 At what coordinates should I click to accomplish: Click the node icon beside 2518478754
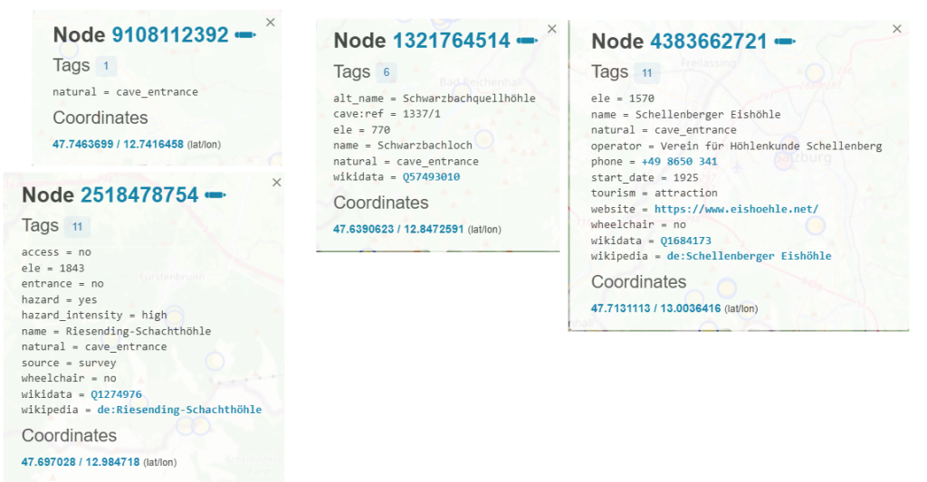pyautogui.click(x=215, y=195)
